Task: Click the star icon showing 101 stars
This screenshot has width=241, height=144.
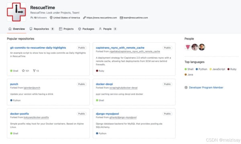Action: point(23,71)
